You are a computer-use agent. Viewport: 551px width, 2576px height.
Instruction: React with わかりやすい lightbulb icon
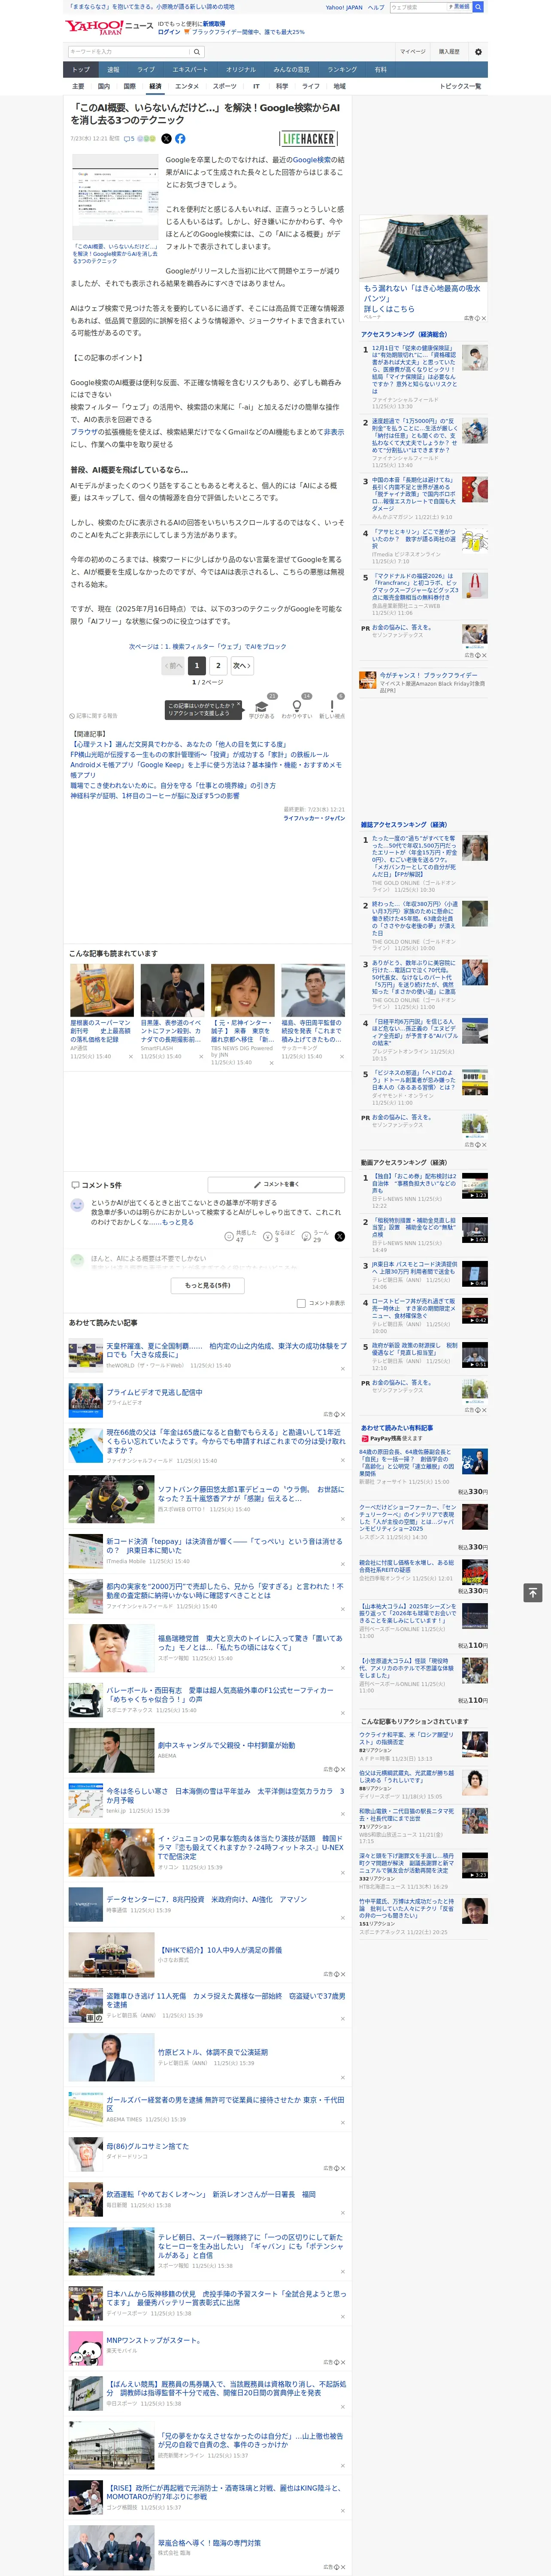tap(296, 706)
